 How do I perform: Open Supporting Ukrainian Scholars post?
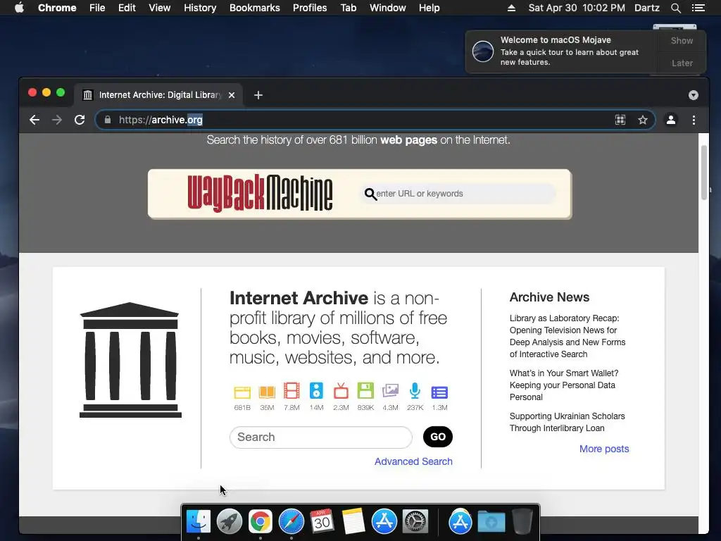click(567, 422)
